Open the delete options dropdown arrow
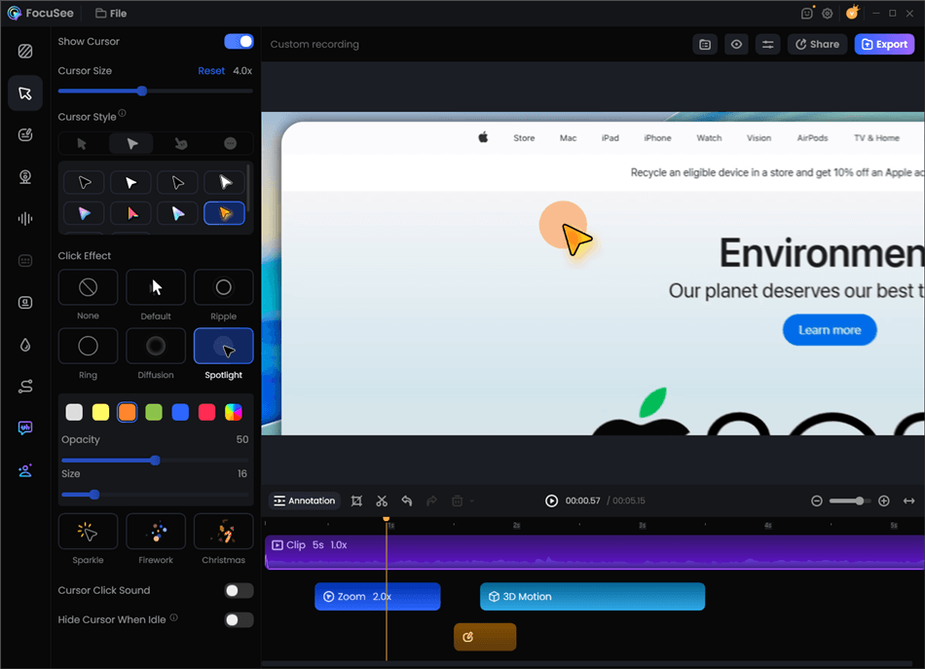The width and height of the screenshot is (925, 669). 472,501
